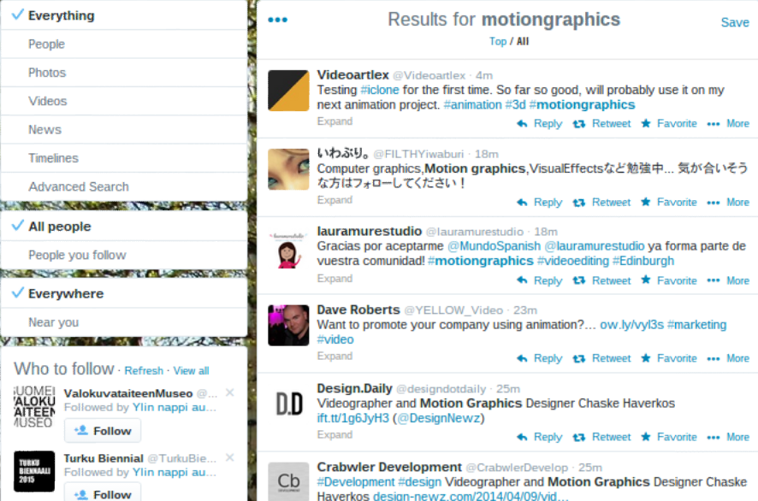Expand the Design.Daily tweet
Image resolution: width=758 pixels, height=501 pixels.
point(335,435)
